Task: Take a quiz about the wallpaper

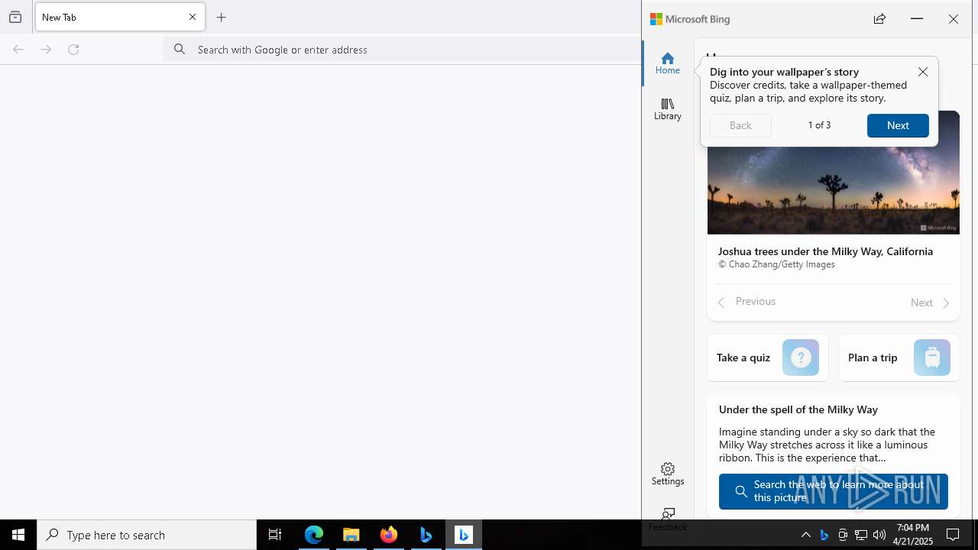Action: pyautogui.click(x=767, y=357)
